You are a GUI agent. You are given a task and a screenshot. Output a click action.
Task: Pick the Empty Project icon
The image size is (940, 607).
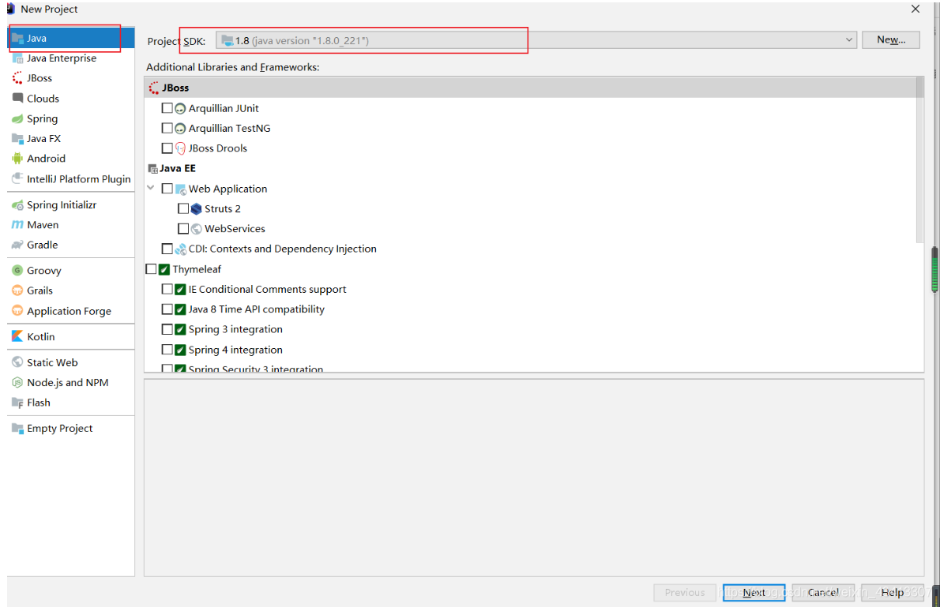17,428
